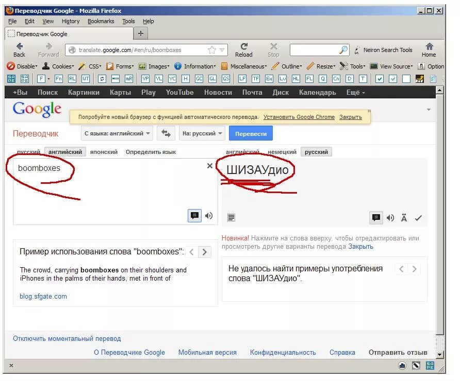Click the HL toolbar icon
This screenshot has width=460, height=381.
pos(296,79)
